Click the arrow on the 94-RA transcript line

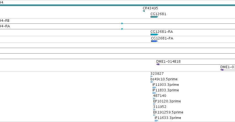click(x=122, y=29)
